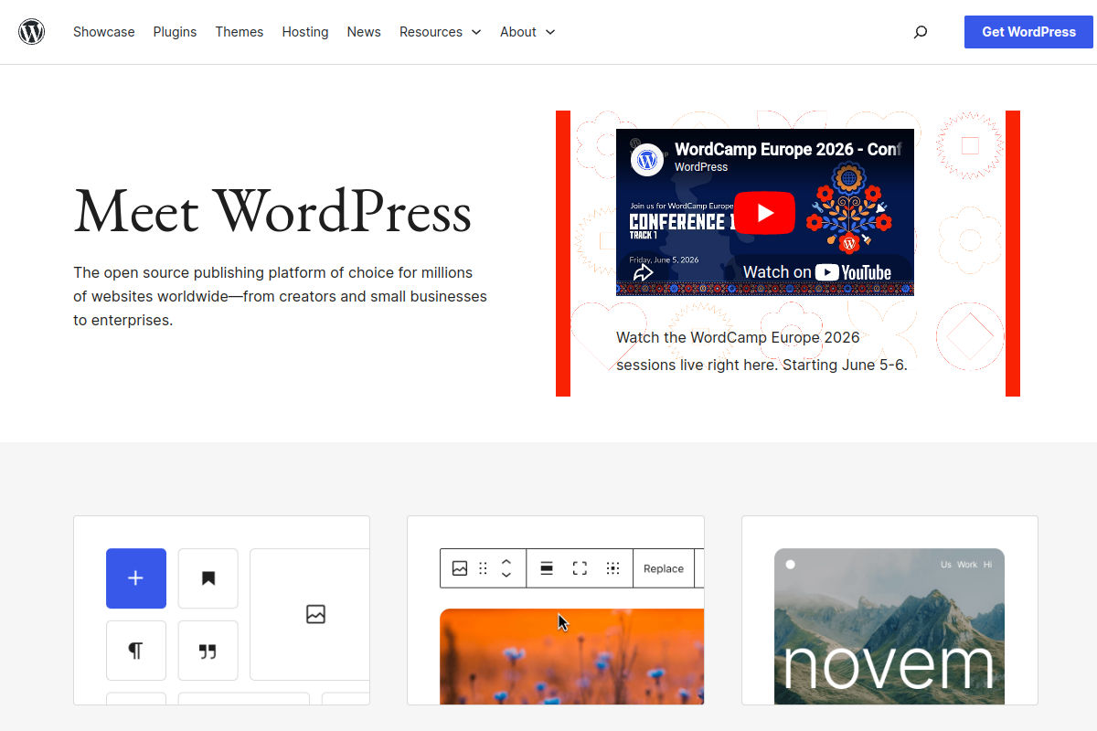Click the YouTube share arrow icon
1097x731 pixels.
643,272
